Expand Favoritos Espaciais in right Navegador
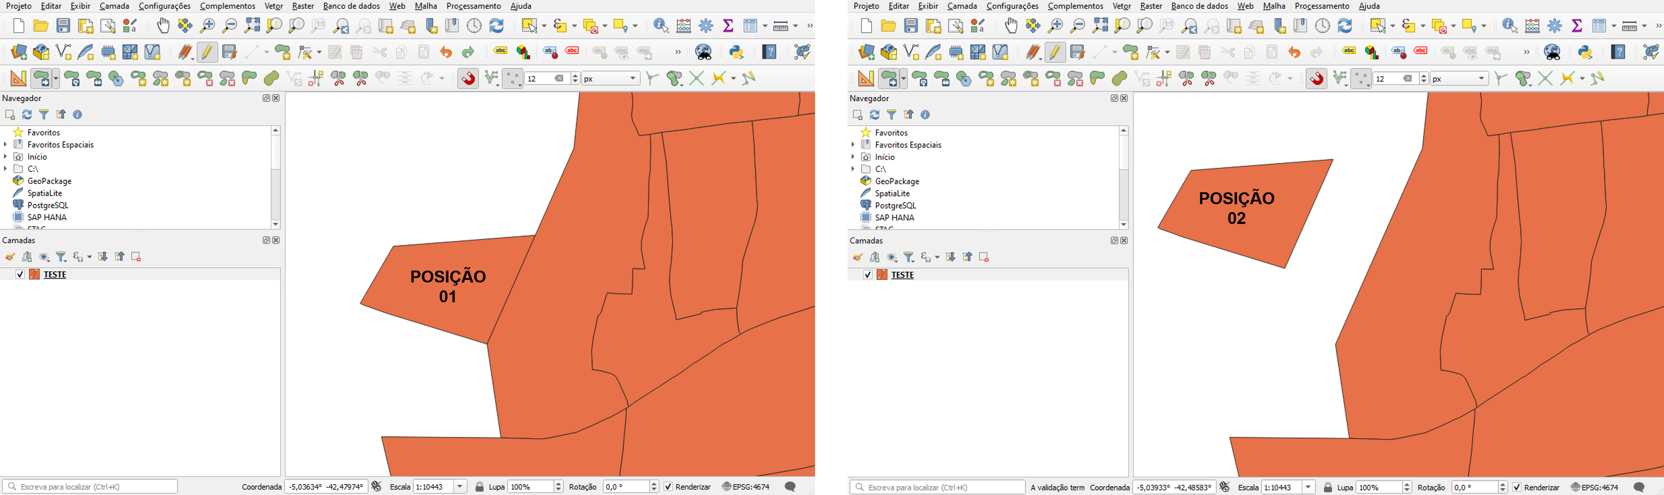Image resolution: width=1664 pixels, height=495 pixels. click(853, 145)
